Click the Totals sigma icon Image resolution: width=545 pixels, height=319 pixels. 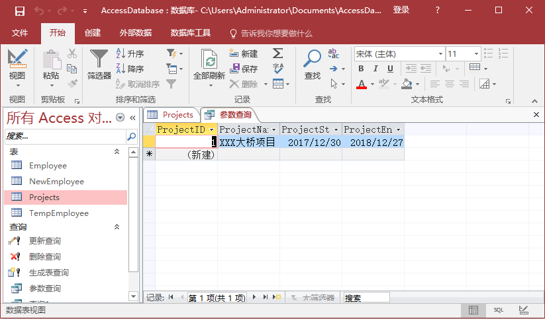coord(278,53)
